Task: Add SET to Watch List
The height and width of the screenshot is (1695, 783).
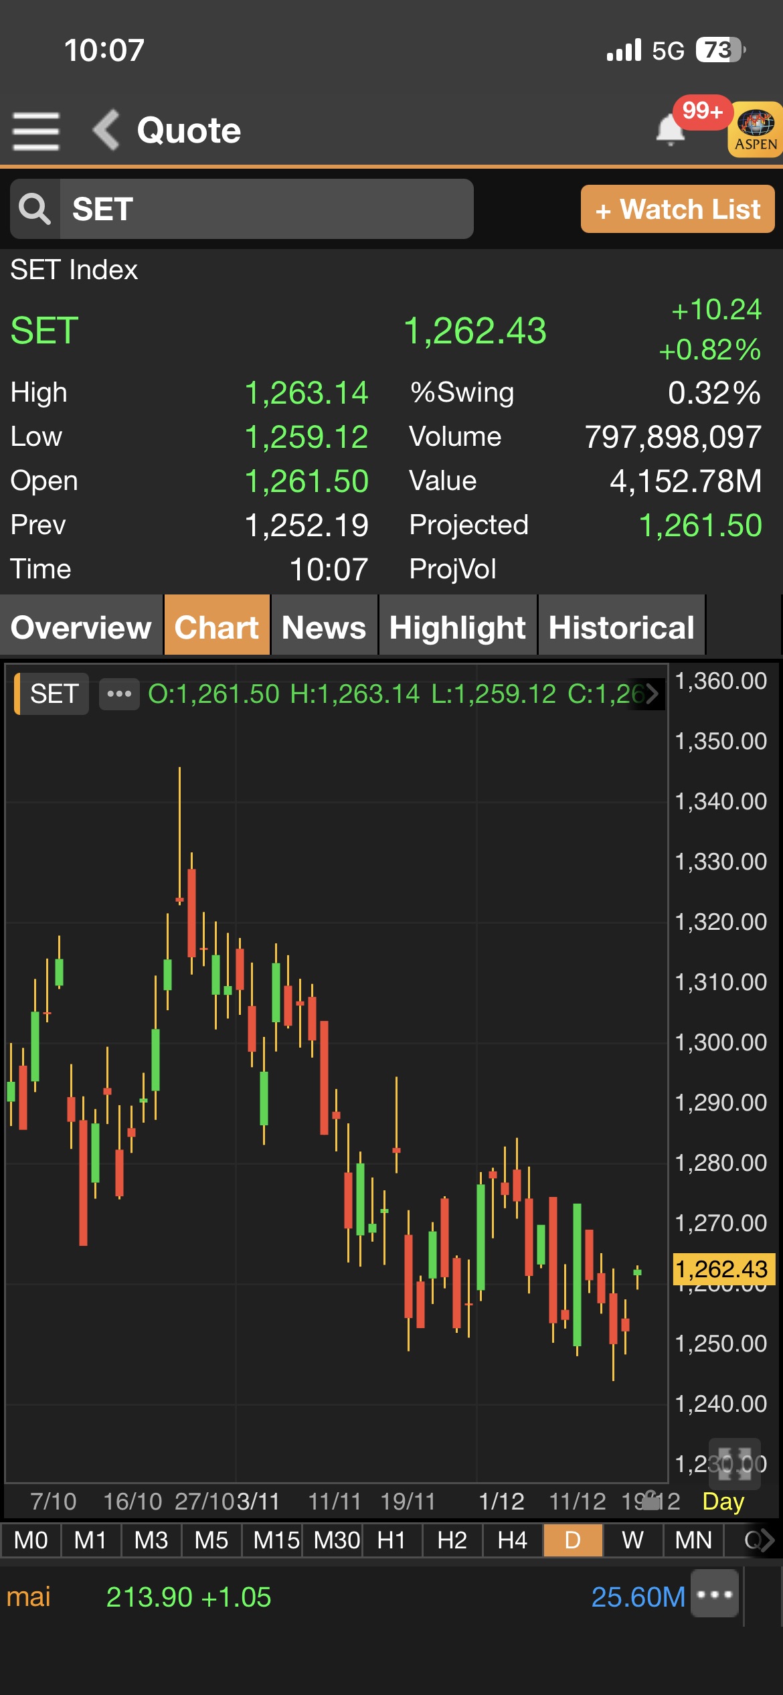Action: (677, 210)
